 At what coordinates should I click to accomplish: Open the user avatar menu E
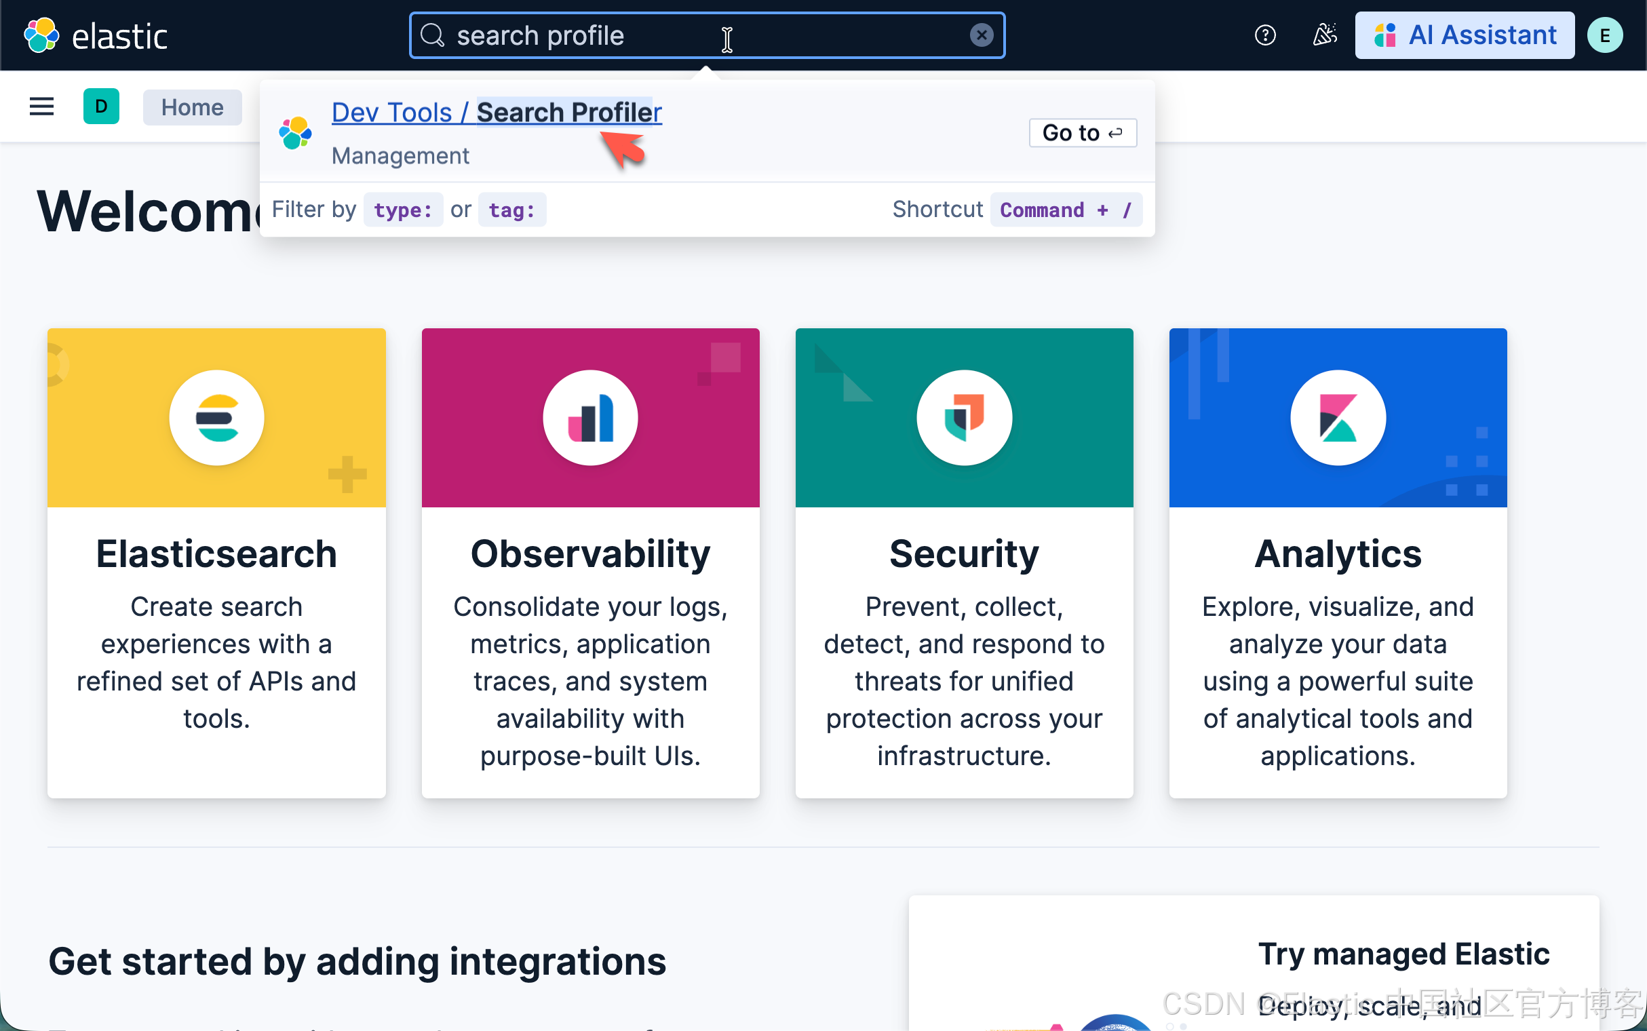click(1604, 35)
